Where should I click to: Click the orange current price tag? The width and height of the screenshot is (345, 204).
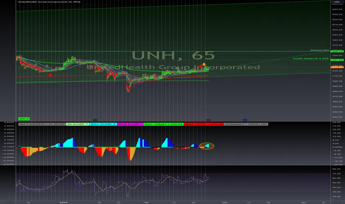tap(337, 67)
